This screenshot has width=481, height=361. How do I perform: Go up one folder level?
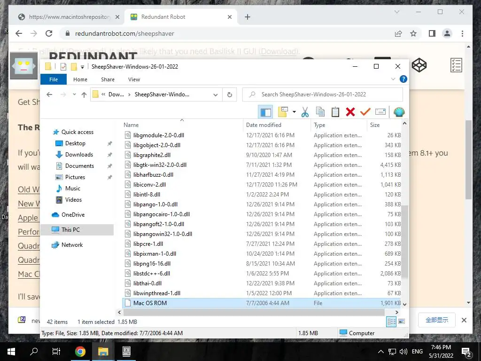(84, 94)
